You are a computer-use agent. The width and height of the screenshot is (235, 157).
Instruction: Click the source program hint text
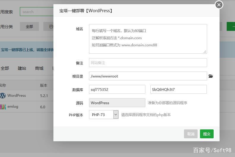pos(167,103)
